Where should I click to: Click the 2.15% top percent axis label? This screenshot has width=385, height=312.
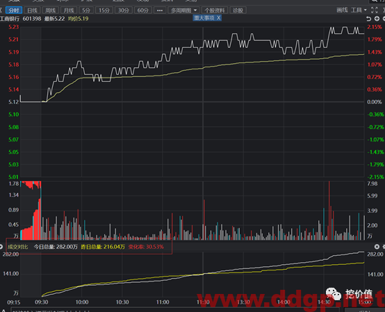click(x=375, y=27)
